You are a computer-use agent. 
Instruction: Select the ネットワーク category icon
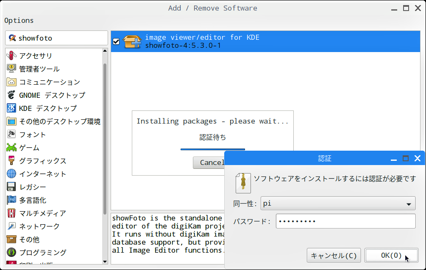(11, 226)
